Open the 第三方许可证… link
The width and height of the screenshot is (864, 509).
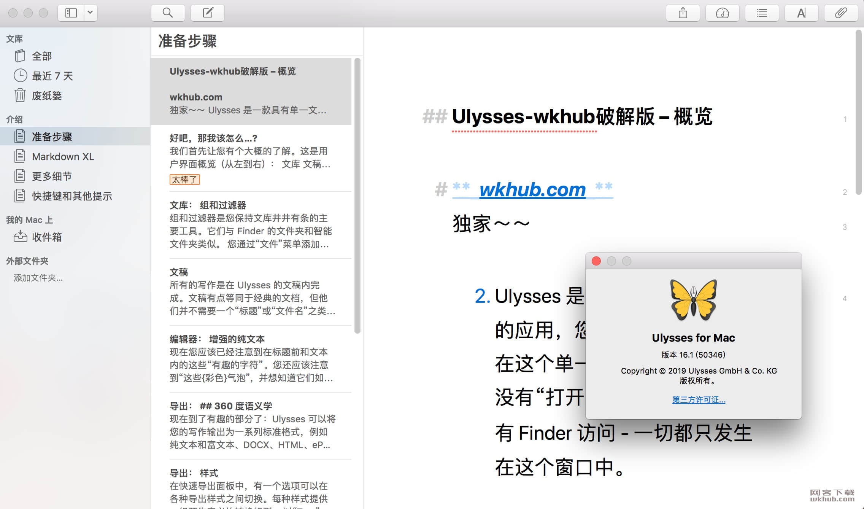699,400
